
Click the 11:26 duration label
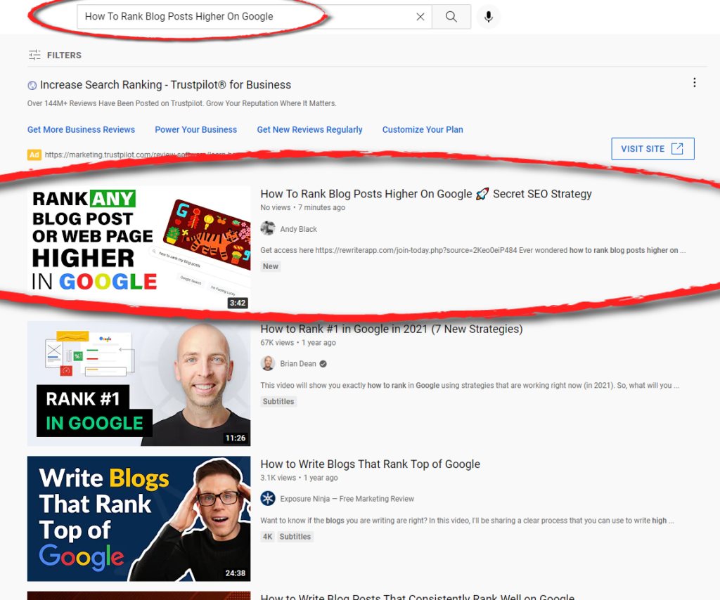[236, 438]
